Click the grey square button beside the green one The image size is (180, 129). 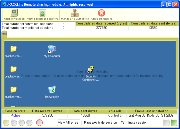(x=166, y=123)
